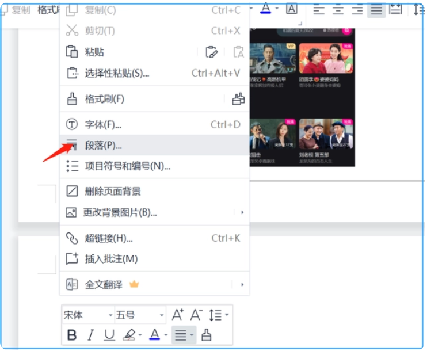This screenshot has width=427, height=351.
Task: Choose 插入批注(M) from menu
Action: point(154,259)
